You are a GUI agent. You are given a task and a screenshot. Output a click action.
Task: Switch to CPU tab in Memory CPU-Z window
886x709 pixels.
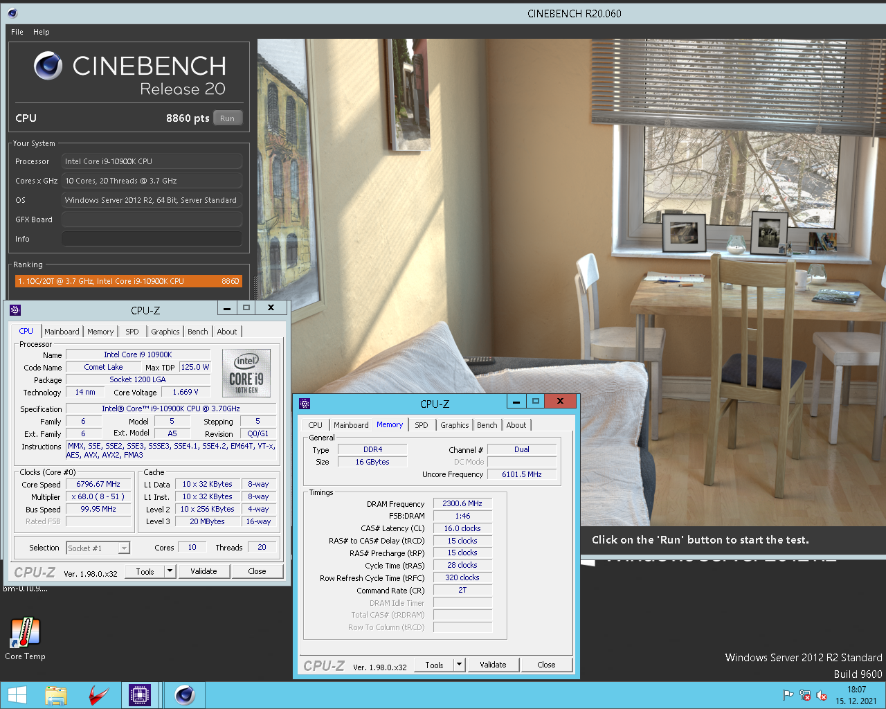click(x=316, y=425)
